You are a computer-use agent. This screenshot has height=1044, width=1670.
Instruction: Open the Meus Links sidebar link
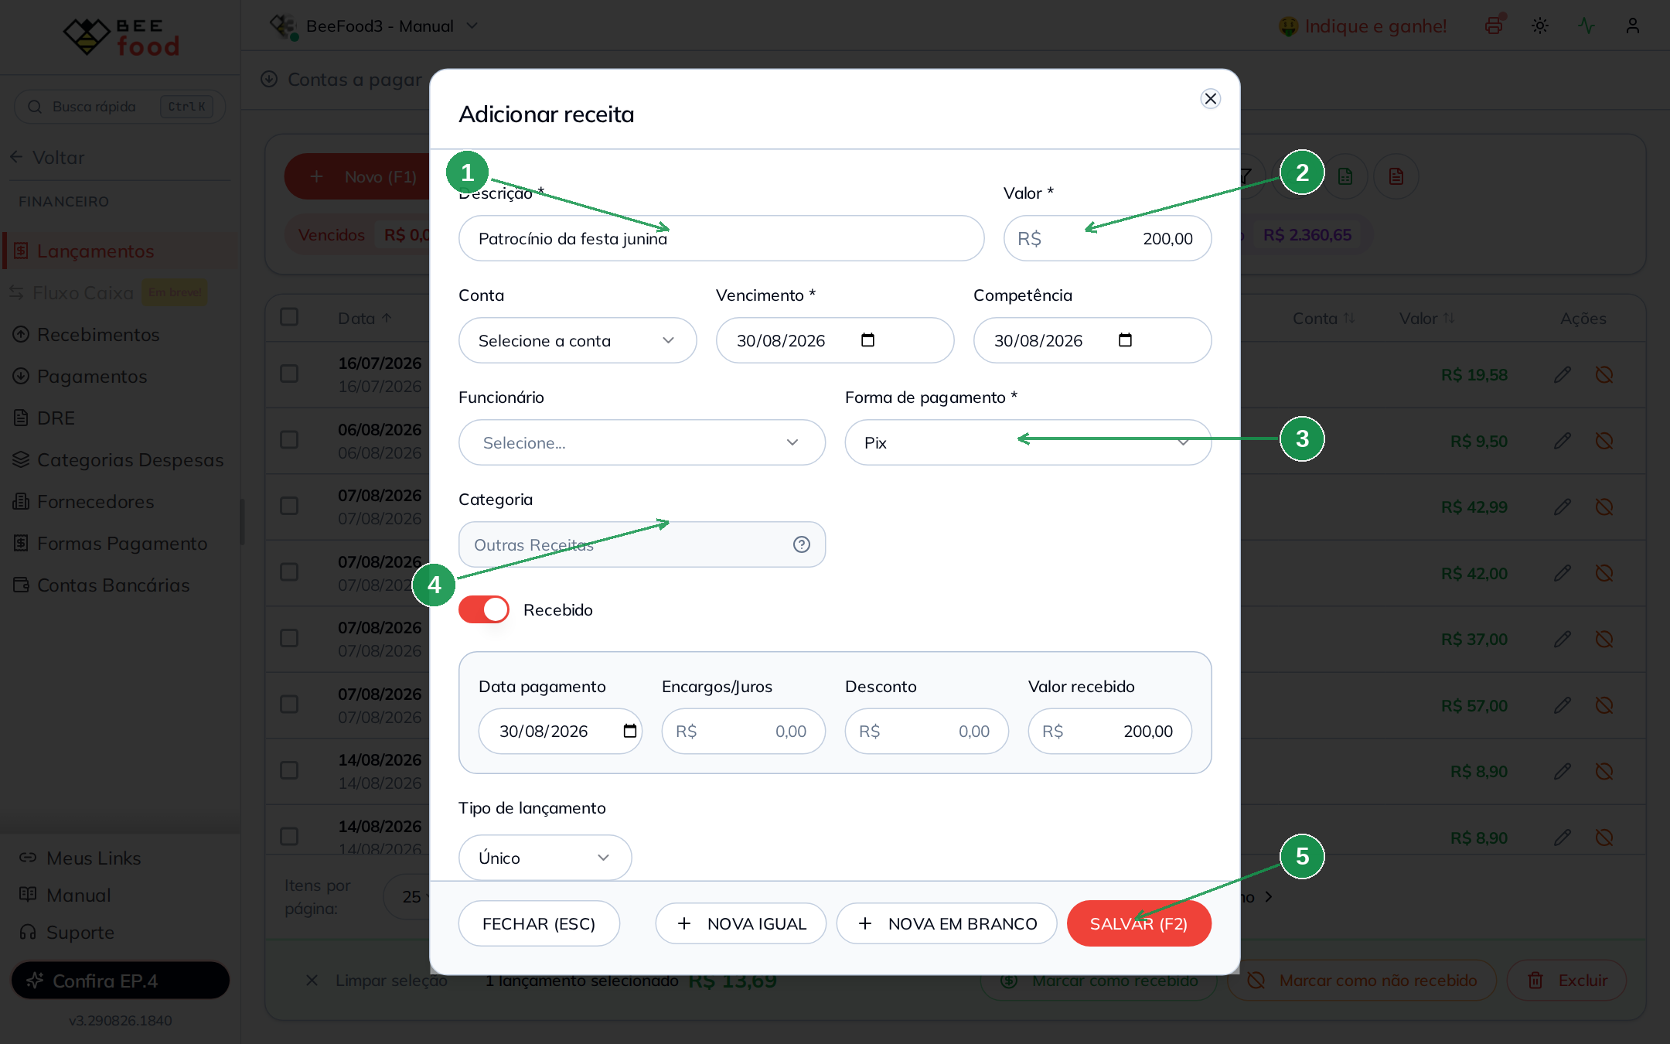[x=80, y=858]
